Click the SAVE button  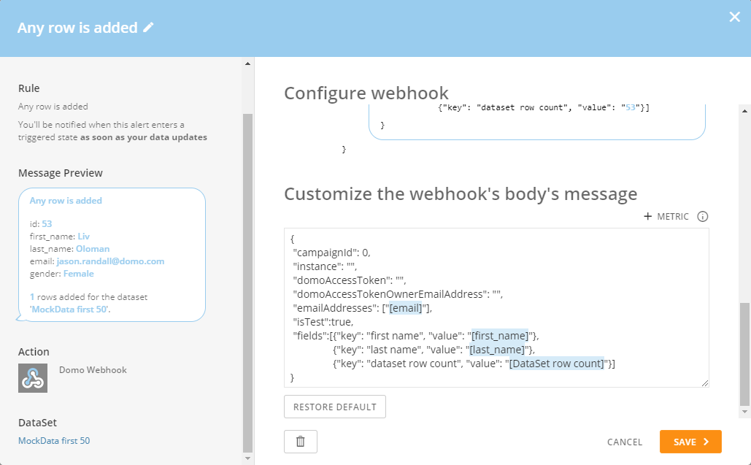tap(690, 442)
